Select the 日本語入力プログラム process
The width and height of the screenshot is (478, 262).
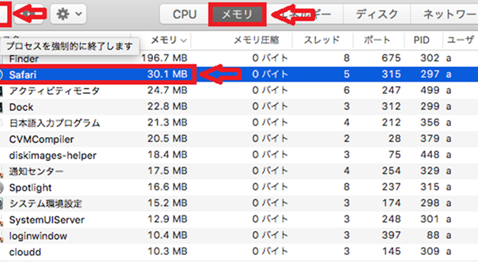coord(55,123)
